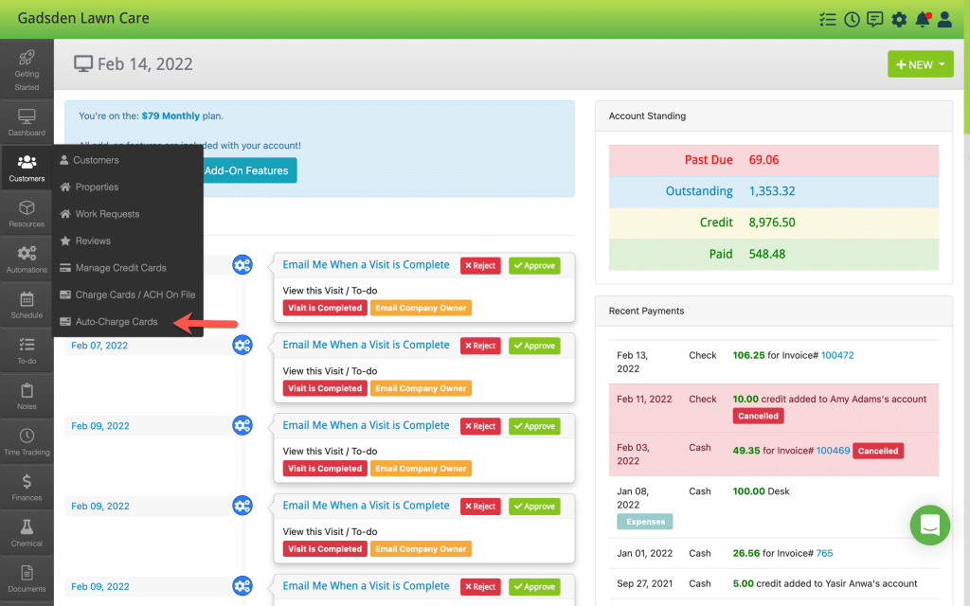Open invoice 100472 link
This screenshot has height=606, width=970.
(x=837, y=355)
